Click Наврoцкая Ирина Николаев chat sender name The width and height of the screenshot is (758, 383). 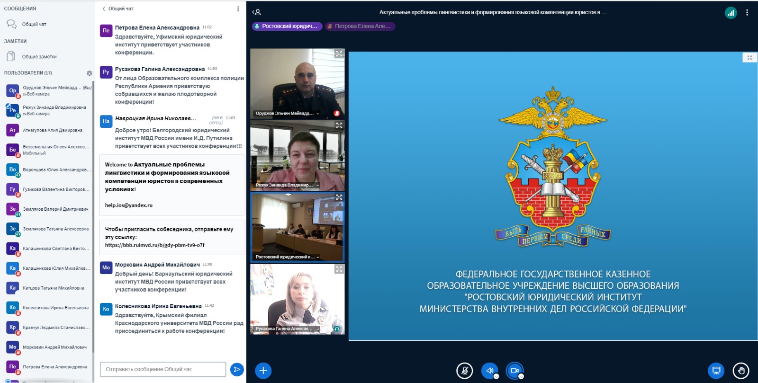[155, 118]
